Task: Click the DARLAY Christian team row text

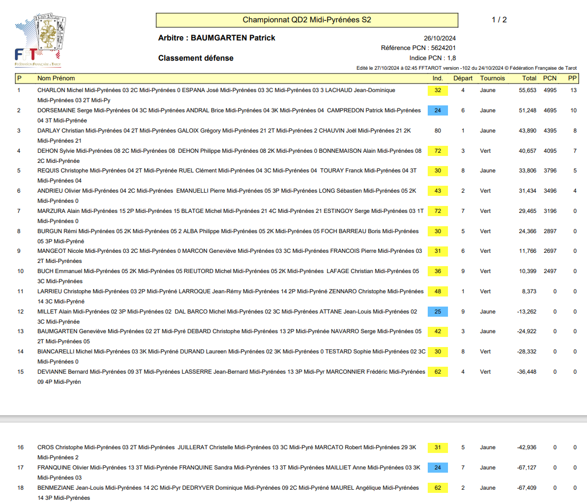Action: (x=224, y=135)
